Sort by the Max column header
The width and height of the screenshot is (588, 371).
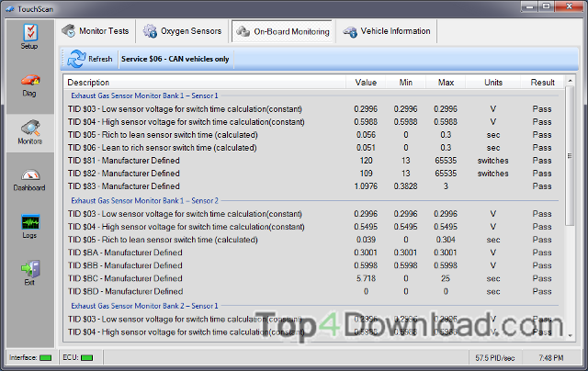[446, 83]
